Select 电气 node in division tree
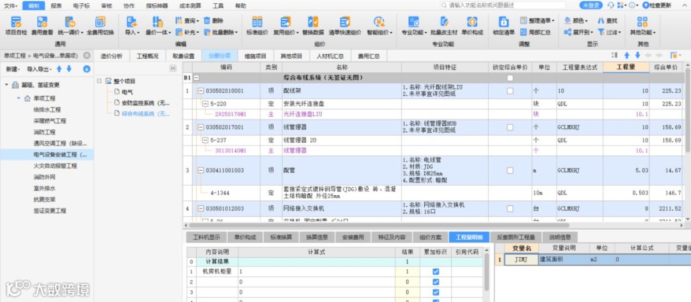 127,92
